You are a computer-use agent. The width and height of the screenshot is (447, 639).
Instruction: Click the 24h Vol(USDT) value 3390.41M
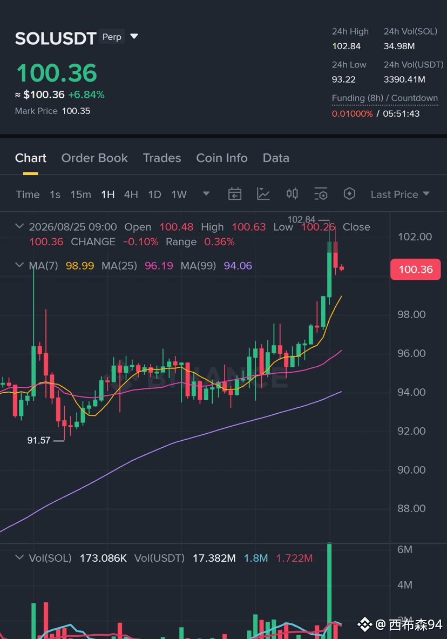pos(404,79)
